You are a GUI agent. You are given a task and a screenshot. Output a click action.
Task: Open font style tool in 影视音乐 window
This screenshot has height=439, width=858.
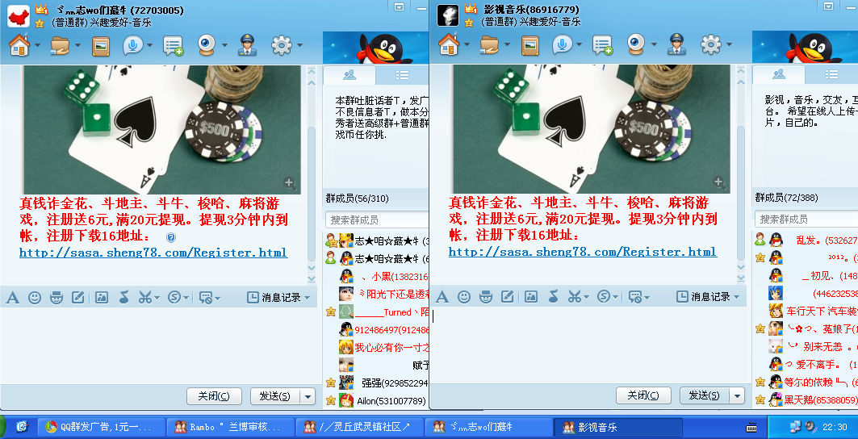coord(442,297)
